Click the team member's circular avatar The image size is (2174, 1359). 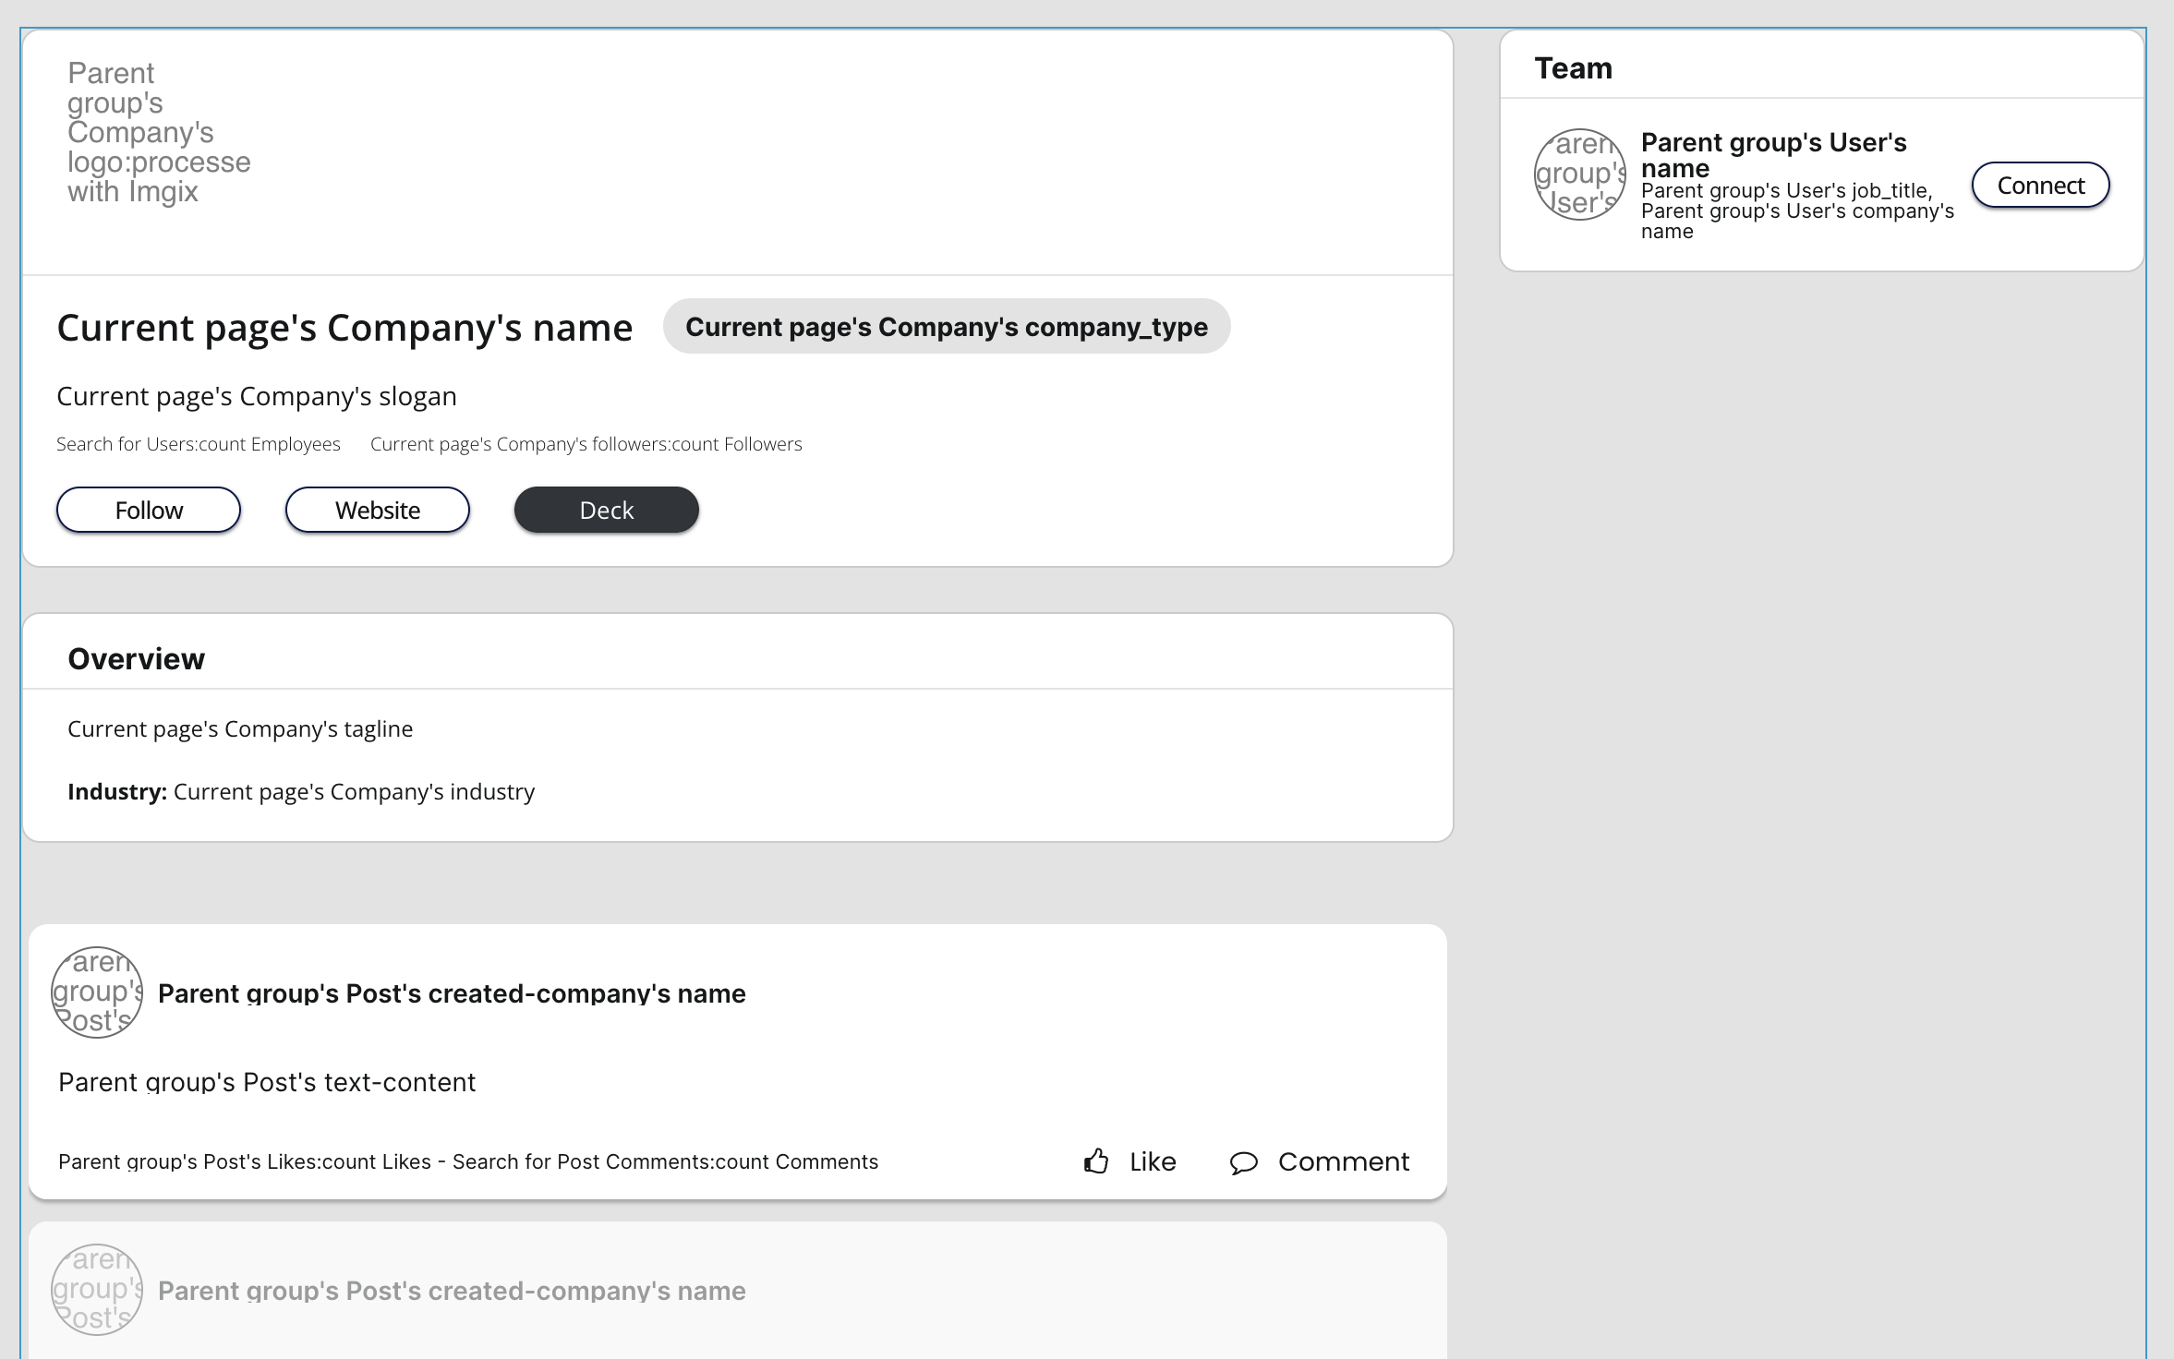point(1579,174)
